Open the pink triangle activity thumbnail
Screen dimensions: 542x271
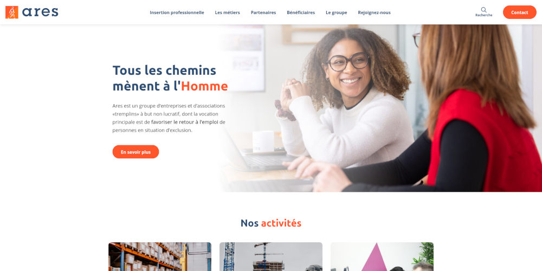click(382, 256)
